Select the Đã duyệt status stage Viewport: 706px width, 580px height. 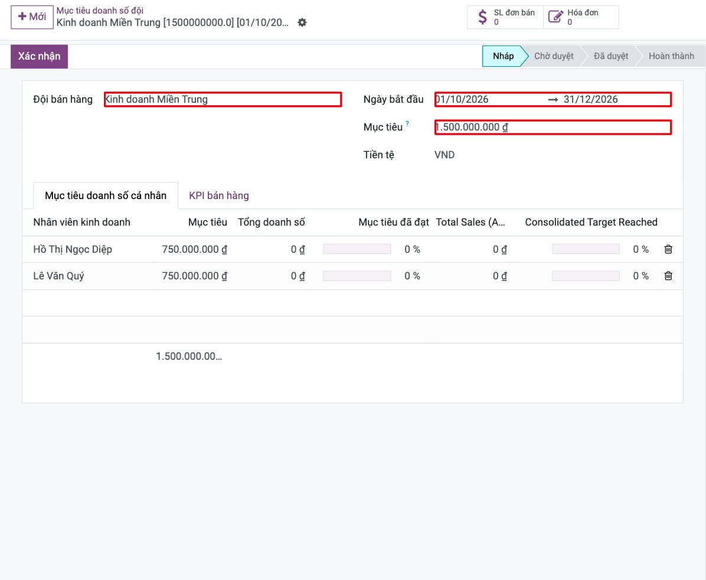pos(610,56)
